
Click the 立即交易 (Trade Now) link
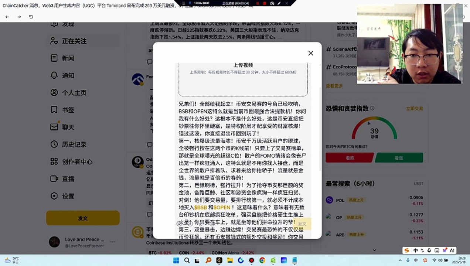[415, 109]
